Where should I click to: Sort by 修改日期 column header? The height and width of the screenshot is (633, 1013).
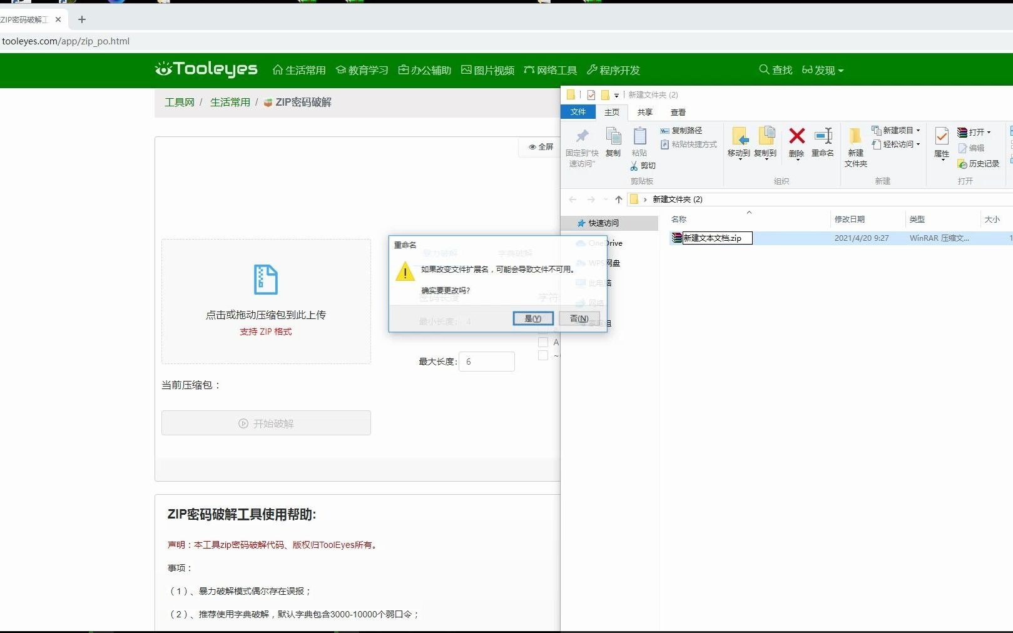click(x=850, y=219)
